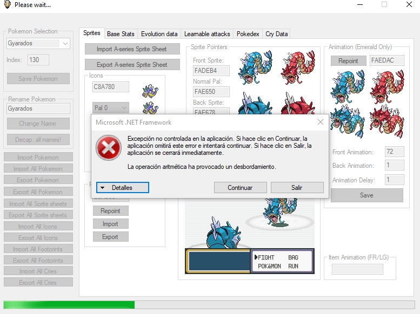Click the green progress bar at the bottom

69,305
